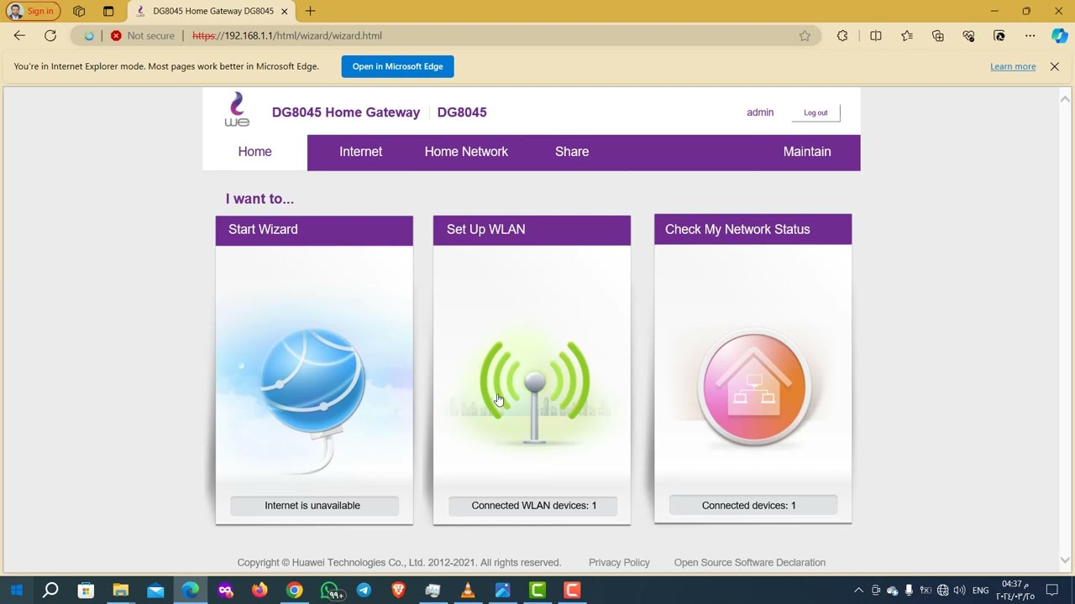Viewport: 1075px width, 604px height.
Task: Go to the Share tab
Action: (572, 152)
